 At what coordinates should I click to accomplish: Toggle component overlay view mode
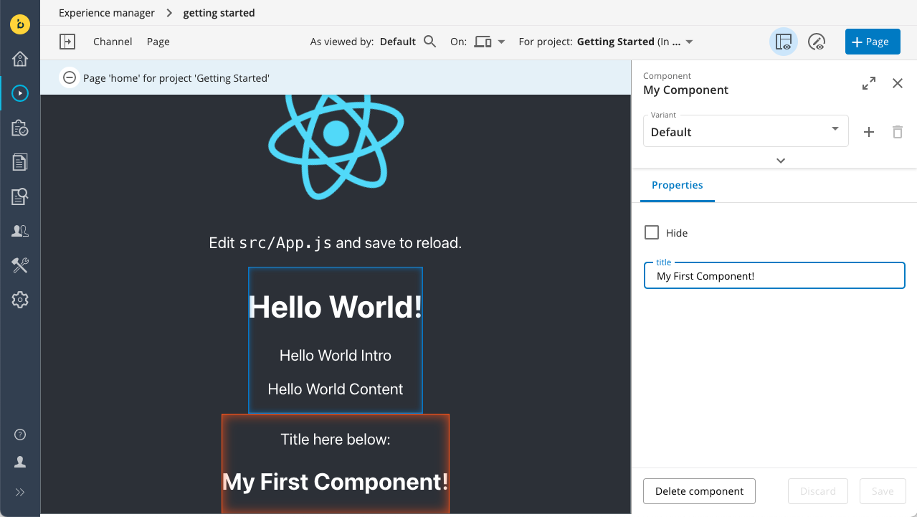pyautogui.click(x=784, y=42)
